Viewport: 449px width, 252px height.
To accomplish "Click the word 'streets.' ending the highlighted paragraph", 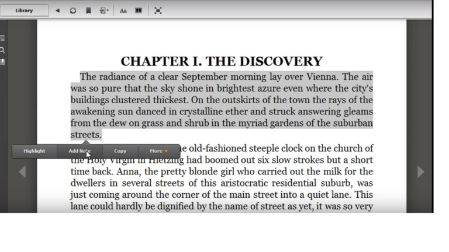I will pyautogui.click(x=86, y=135).
